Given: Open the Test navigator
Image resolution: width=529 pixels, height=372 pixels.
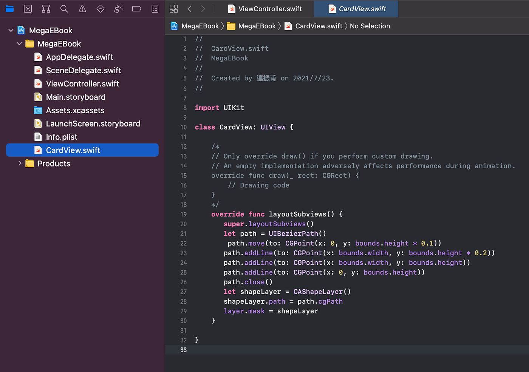Looking at the screenshot, I should coord(100,8).
